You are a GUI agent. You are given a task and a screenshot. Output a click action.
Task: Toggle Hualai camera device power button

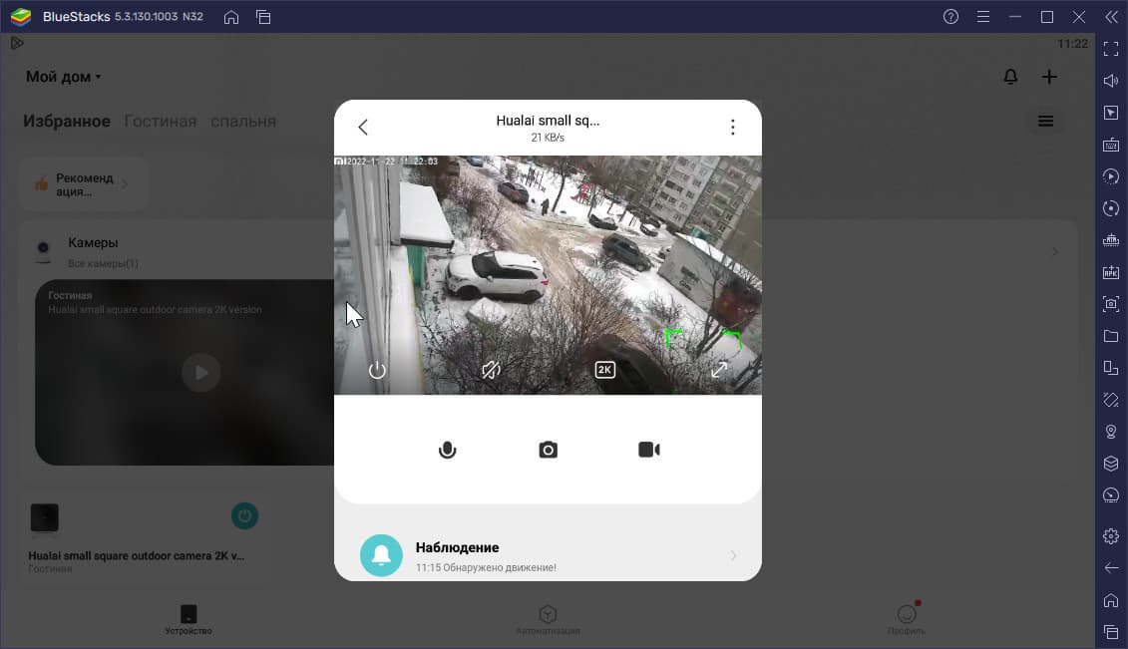pyautogui.click(x=244, y=516)
